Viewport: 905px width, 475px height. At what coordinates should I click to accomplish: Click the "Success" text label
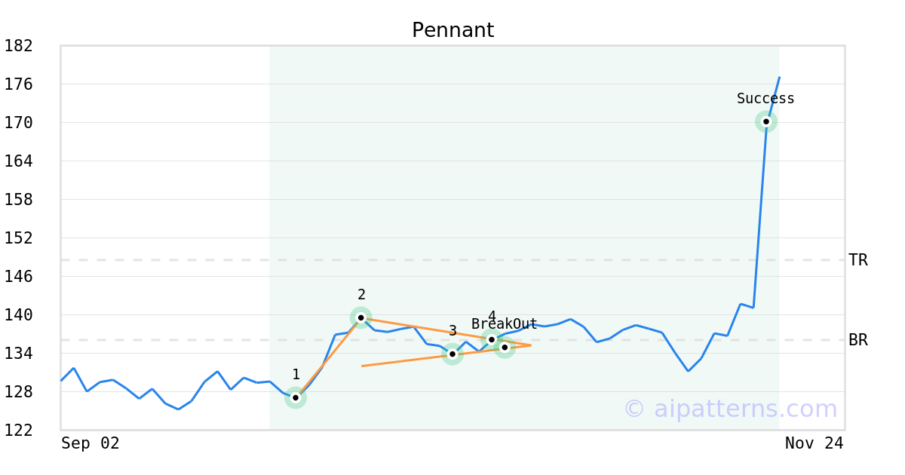pyautogui.click(x=765, y=99)
